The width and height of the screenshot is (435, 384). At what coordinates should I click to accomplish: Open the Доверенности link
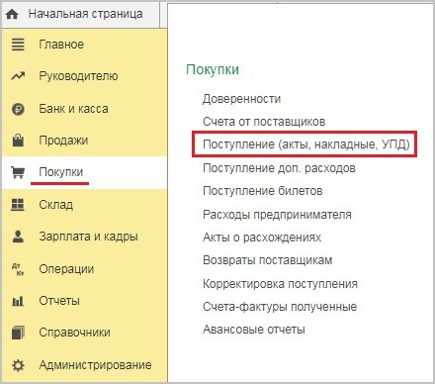[241, 99]
